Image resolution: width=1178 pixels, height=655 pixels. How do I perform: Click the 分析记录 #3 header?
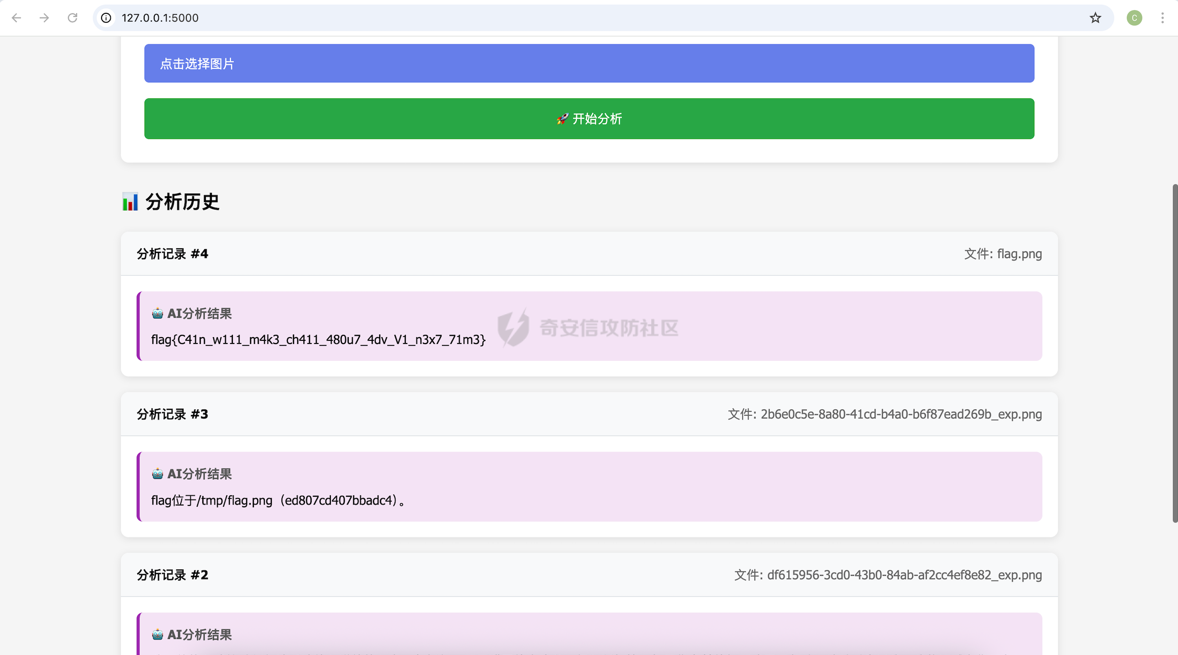[173, 414]
